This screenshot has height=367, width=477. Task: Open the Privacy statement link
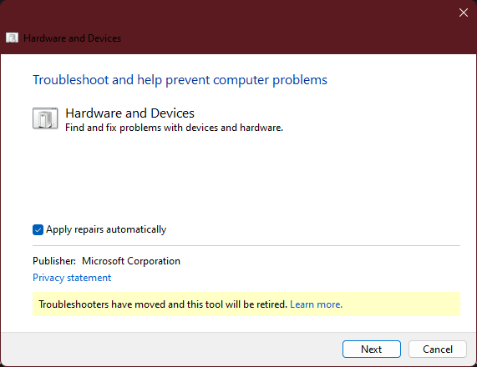tap(72, 278)
